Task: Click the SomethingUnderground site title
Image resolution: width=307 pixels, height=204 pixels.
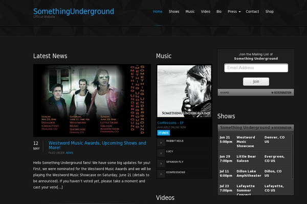Action: coord(74,11)
